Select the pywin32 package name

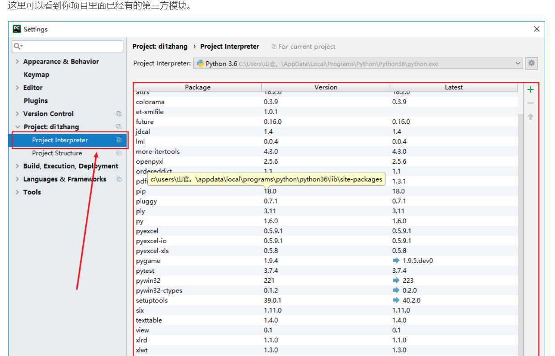pyautogui.click(x=148, y=280)
